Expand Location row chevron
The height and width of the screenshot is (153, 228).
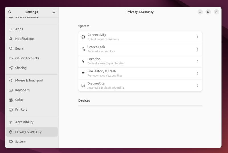(x=197, y=61)
